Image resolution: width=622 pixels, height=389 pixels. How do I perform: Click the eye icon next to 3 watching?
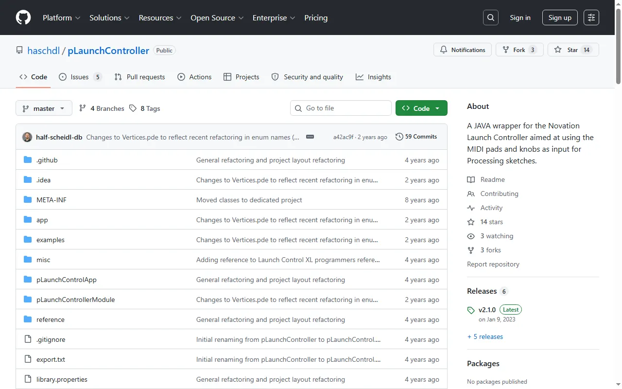point(471,236)
